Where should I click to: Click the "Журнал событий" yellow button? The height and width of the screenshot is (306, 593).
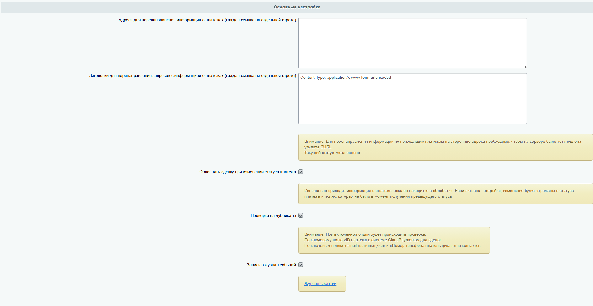click(322, 283)
